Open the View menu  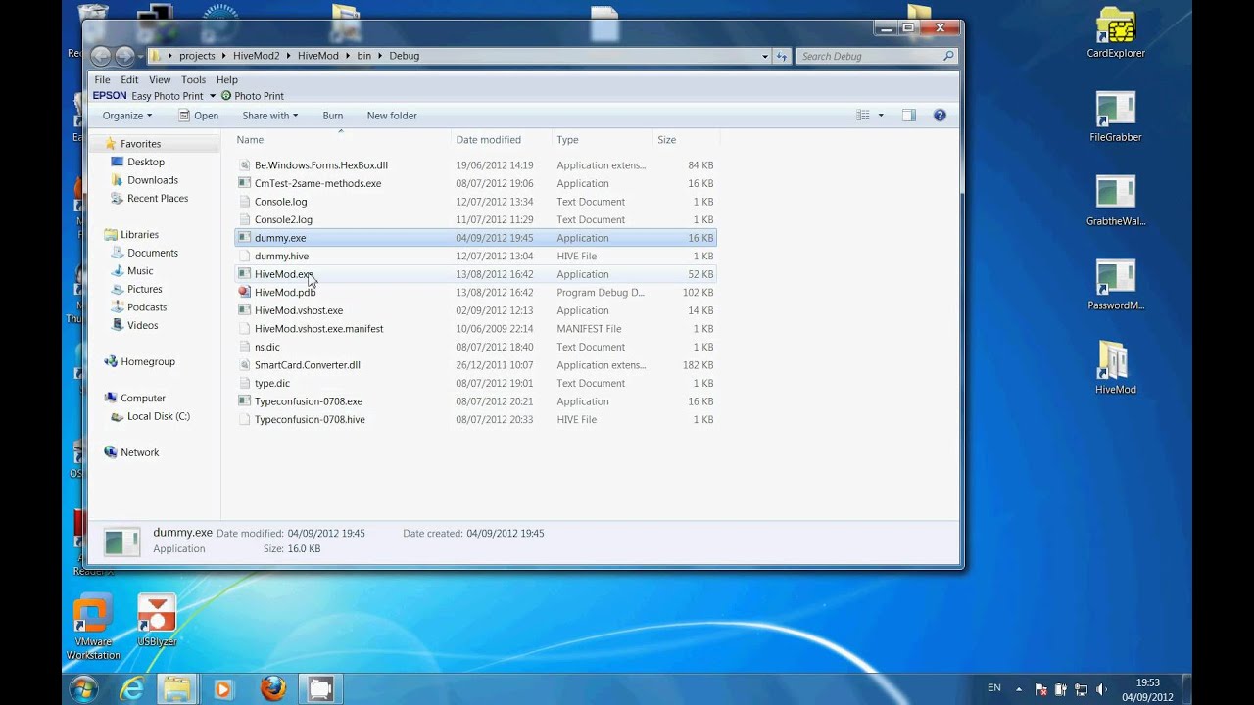[x=160, y=80]
